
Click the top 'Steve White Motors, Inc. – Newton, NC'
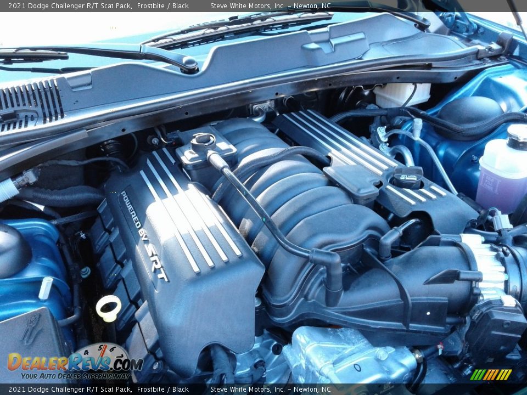[x=271, y=5]
